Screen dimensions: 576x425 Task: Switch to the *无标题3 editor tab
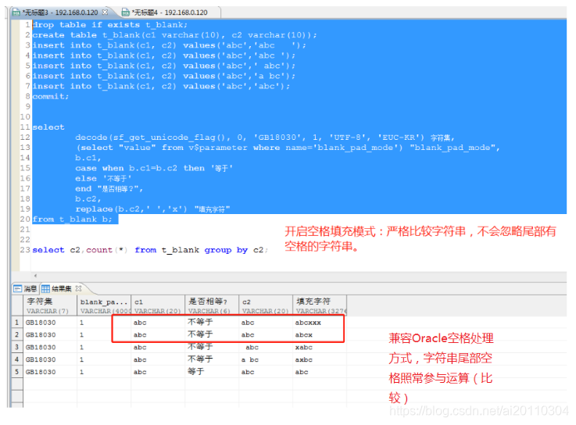(x=60, y=12)
